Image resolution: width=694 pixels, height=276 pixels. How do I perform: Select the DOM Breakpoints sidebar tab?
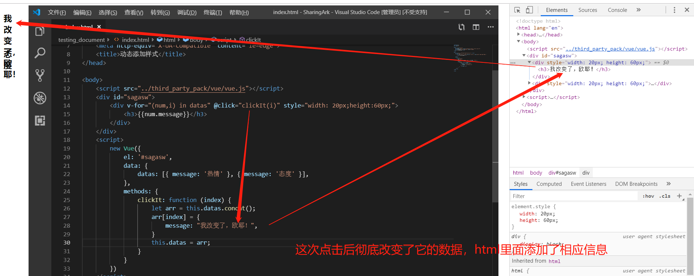point(636,184)
